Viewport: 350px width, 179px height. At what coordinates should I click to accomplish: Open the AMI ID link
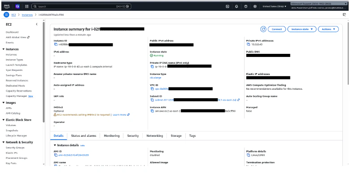pos(74,155)
